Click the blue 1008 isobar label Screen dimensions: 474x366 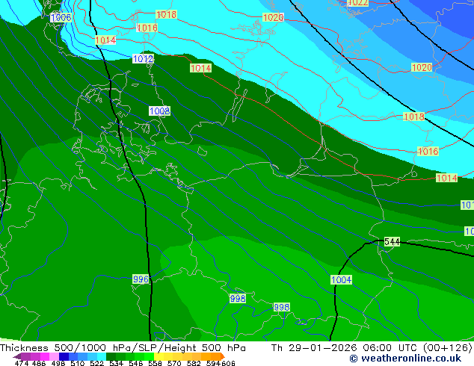click(159, 111)
